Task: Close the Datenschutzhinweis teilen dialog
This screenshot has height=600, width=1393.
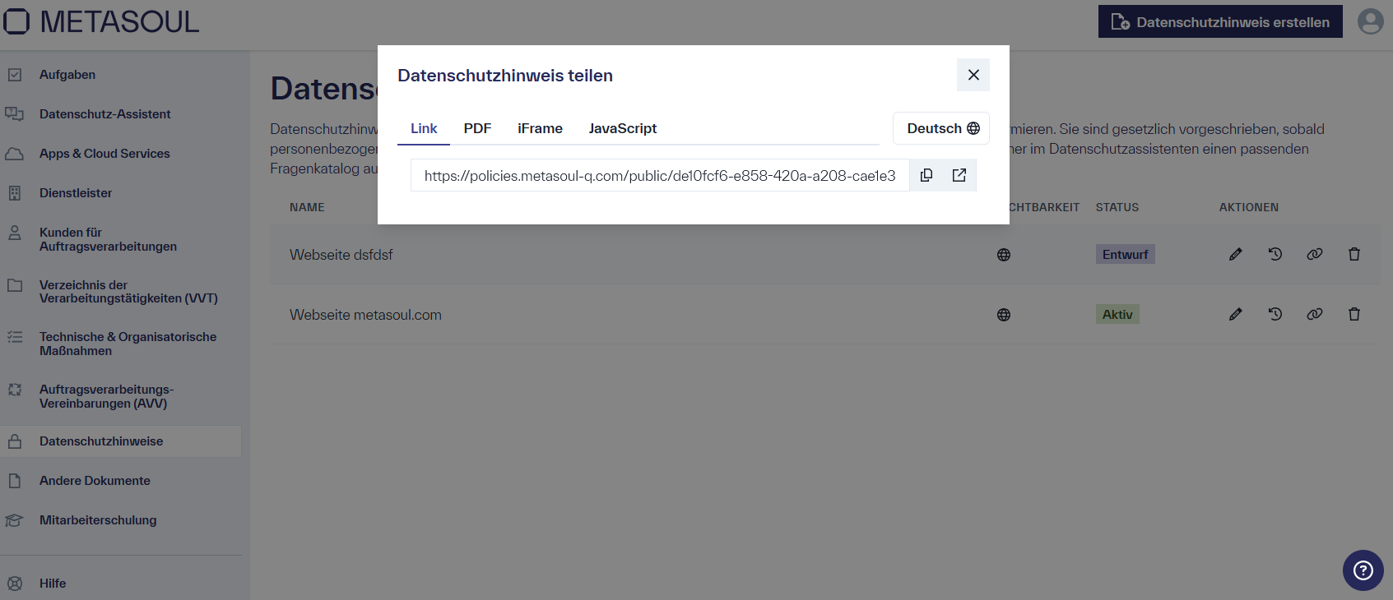Action: coord(973,75)
